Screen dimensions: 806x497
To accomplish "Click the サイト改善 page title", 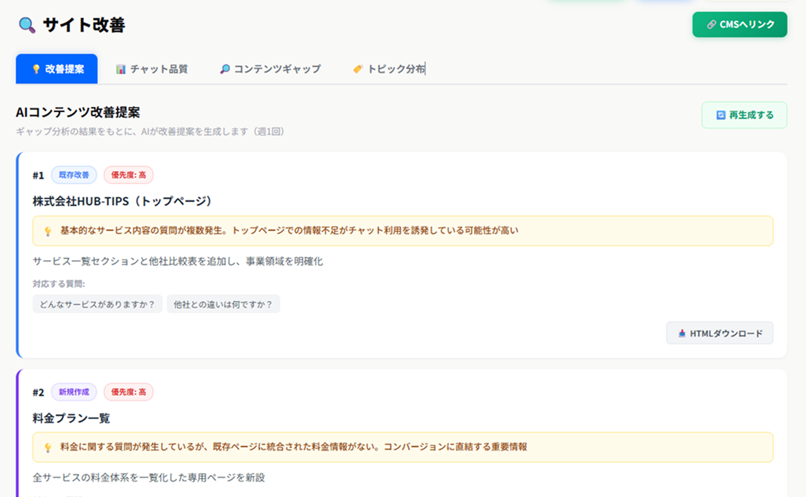I will [84, 25].
